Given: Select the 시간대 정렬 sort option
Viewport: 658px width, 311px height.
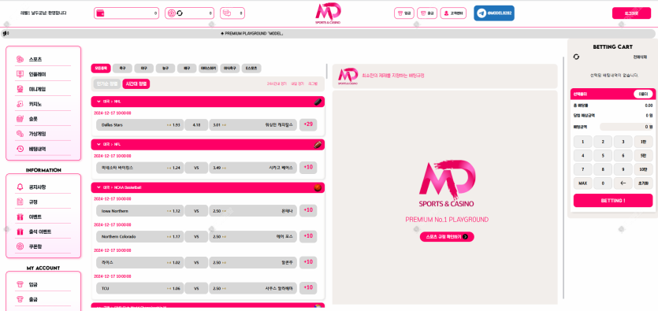Looking at the screenshot, I should pos(136,83).
